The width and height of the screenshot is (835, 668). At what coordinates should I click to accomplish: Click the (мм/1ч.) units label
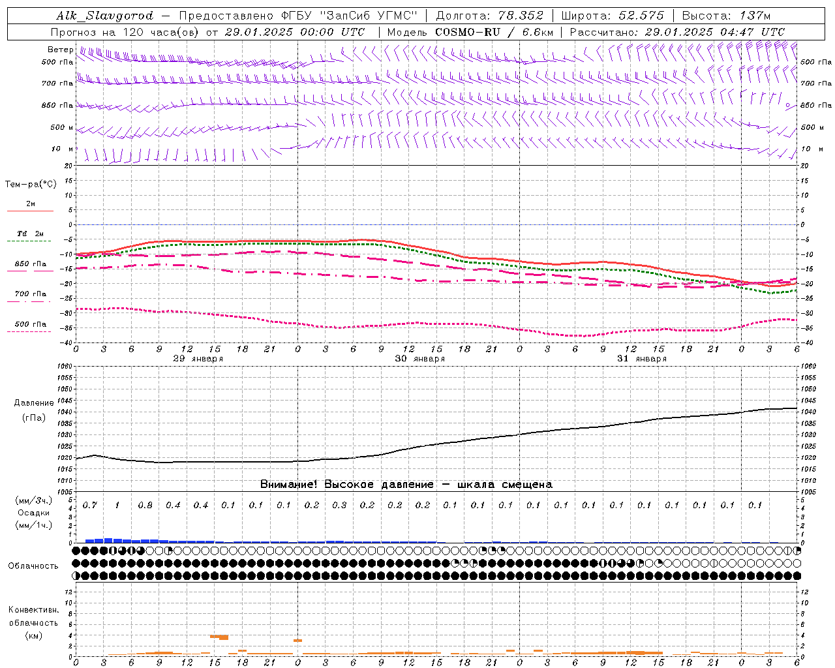click(34, 525)
